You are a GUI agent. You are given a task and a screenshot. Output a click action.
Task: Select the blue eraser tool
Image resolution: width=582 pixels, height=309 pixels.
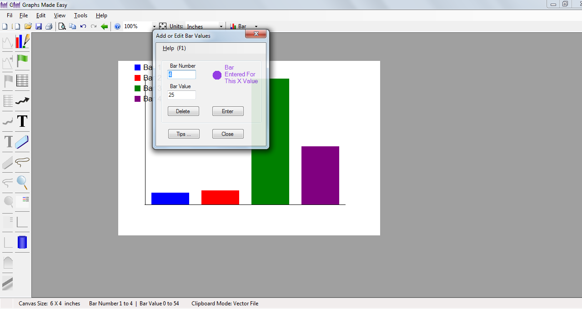23,142
